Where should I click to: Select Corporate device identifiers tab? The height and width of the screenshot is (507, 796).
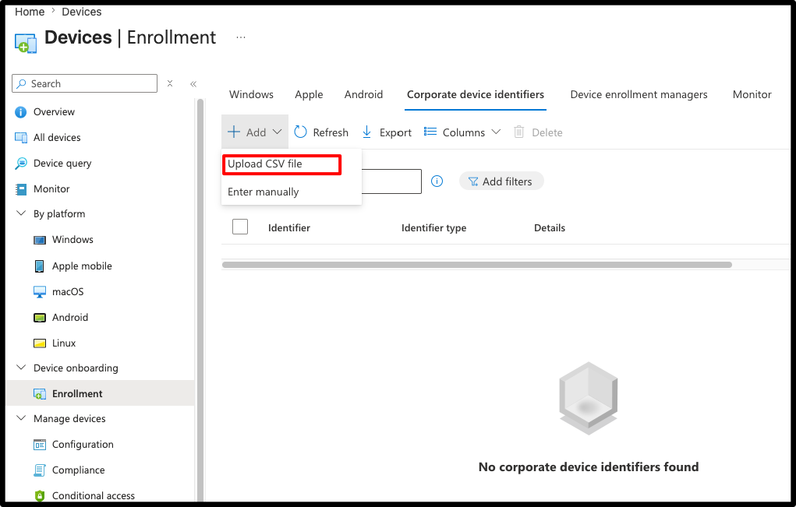pyautogui.click(x=475, y=95)
